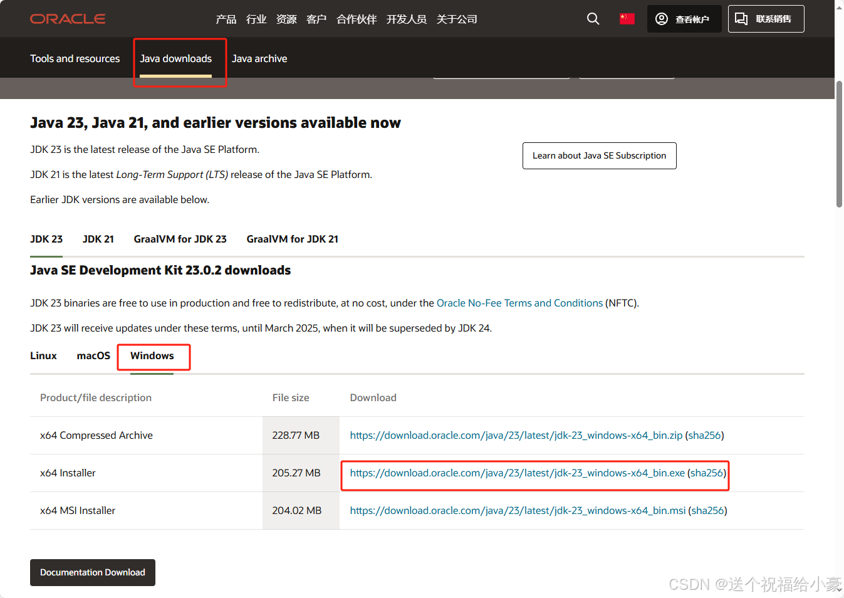The image size is (844, 598).
Task: Go to the Java archive tab
Action: coord(259,58)
